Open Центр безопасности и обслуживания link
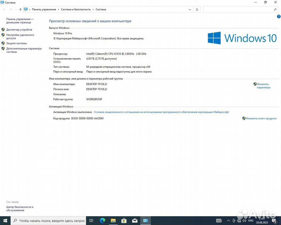 20,208
